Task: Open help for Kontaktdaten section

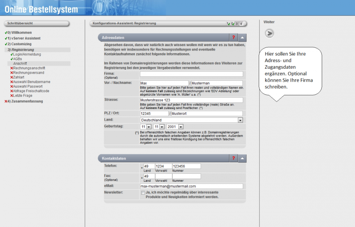Action: [233, 158]
